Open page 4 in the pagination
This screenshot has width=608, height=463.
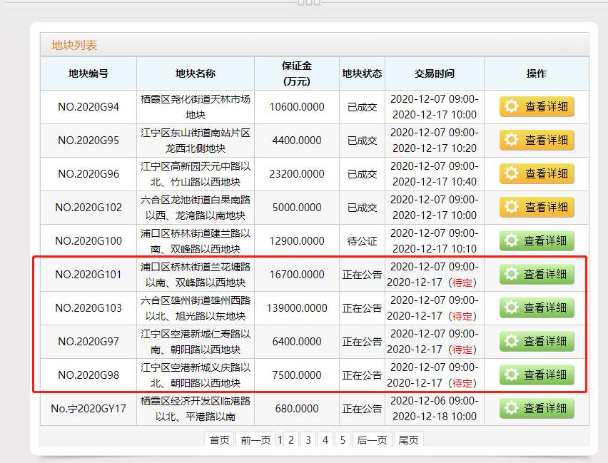pos(325,440)
